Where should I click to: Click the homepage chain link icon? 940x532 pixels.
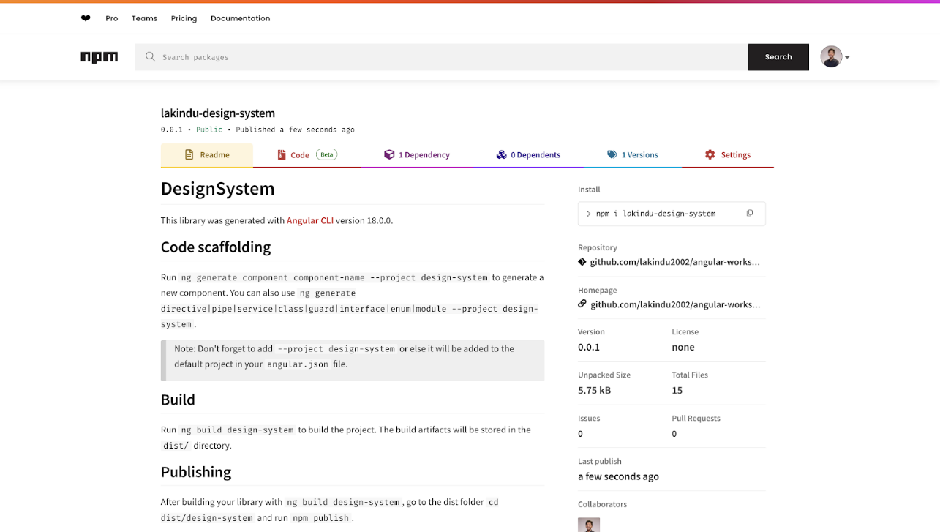coord(582,304)
